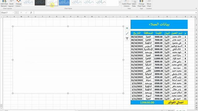Select governorate cell المنوفية
The width and height of the screenshot is (198, 111).
pyautogui.click(x=148, y=74)
